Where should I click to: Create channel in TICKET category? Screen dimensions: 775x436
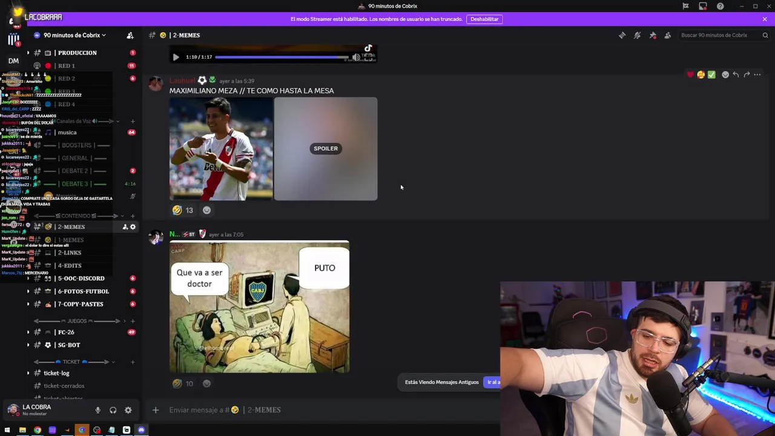(x=133, y=362)
